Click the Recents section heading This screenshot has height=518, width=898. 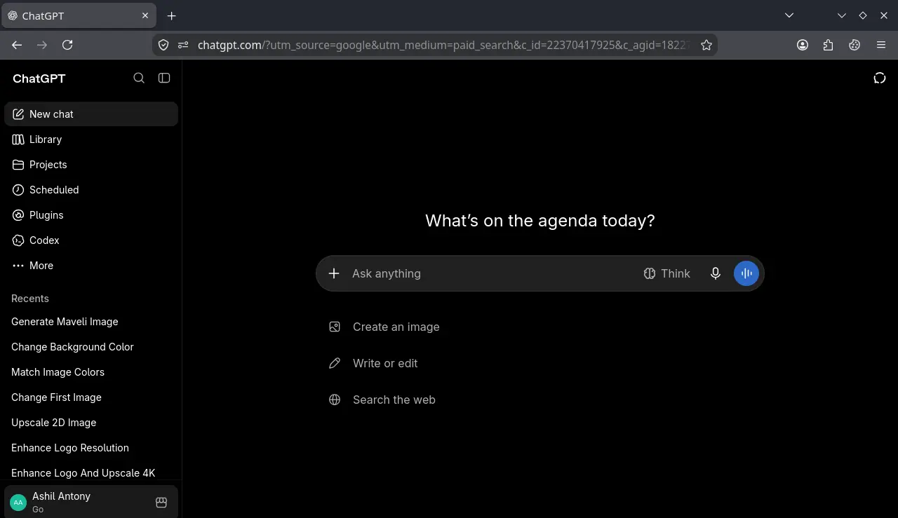pos(30,299)
